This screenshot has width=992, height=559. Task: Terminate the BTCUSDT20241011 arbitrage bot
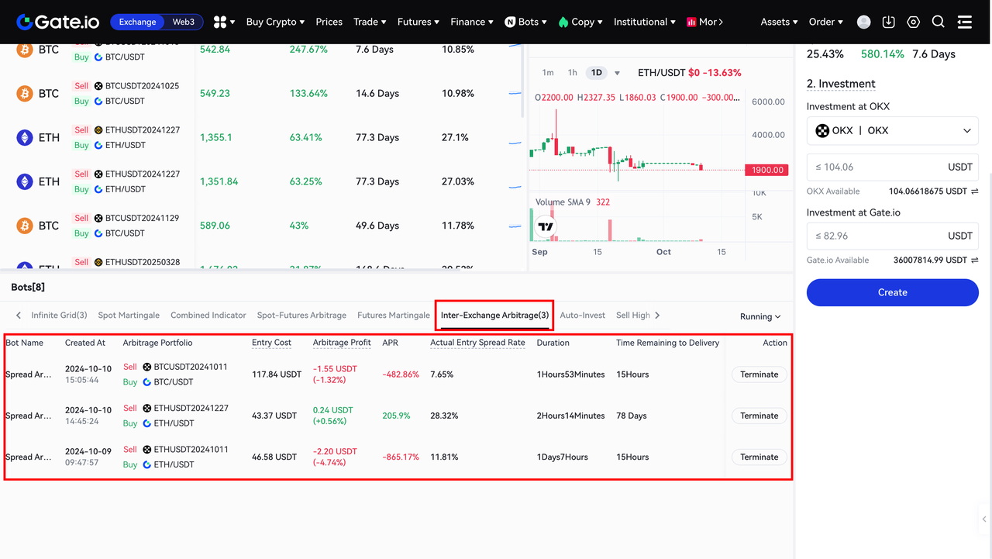[x=759, y=374]
